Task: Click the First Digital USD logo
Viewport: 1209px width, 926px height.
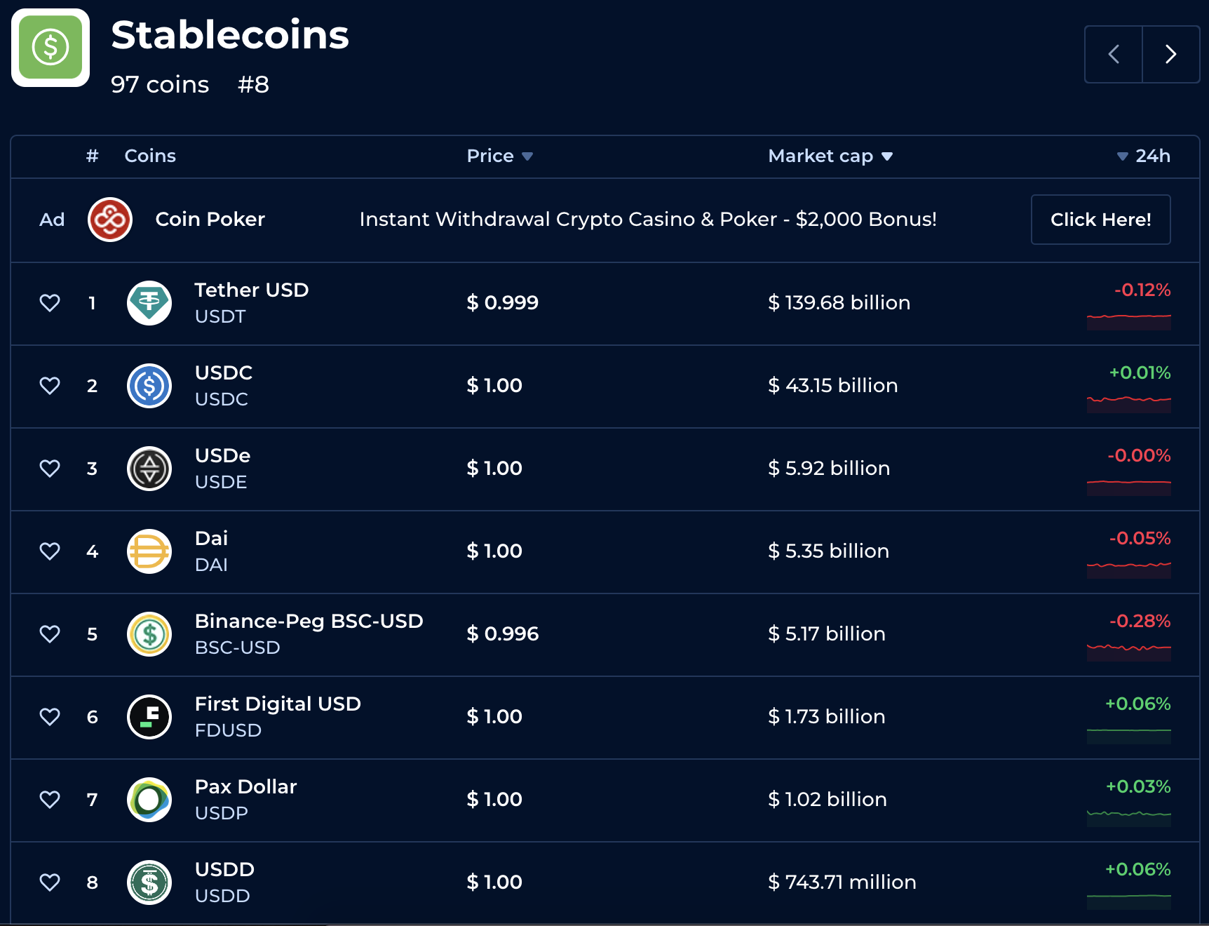Action: point(149,717)
